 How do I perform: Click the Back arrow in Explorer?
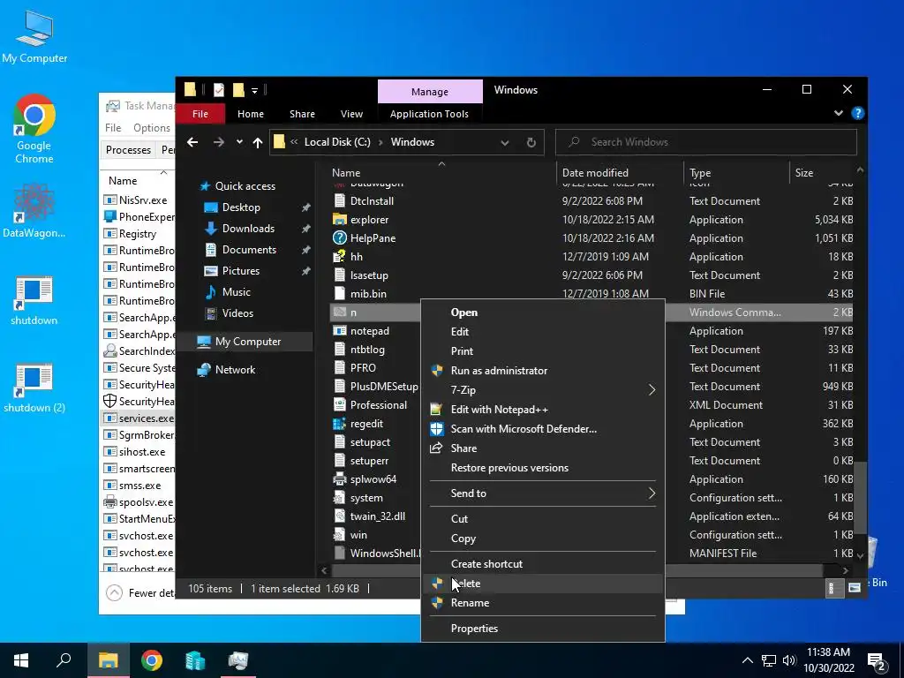coord(192,142)
